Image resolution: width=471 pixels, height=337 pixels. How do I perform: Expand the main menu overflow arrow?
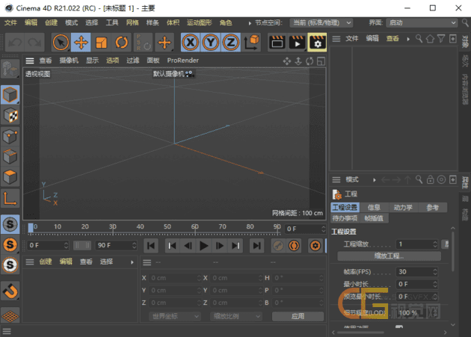coord(250,23)
